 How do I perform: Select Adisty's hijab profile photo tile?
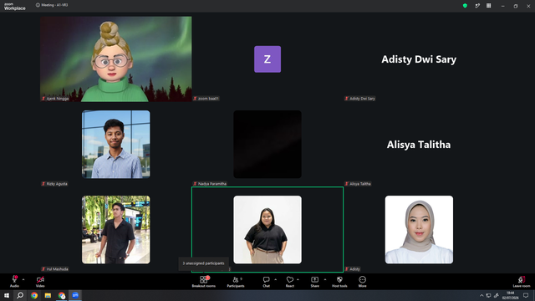419,230
